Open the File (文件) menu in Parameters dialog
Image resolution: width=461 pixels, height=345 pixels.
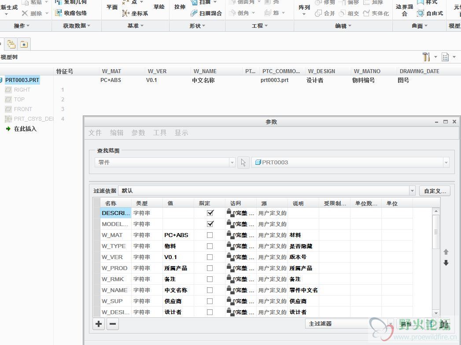(95, 133)
